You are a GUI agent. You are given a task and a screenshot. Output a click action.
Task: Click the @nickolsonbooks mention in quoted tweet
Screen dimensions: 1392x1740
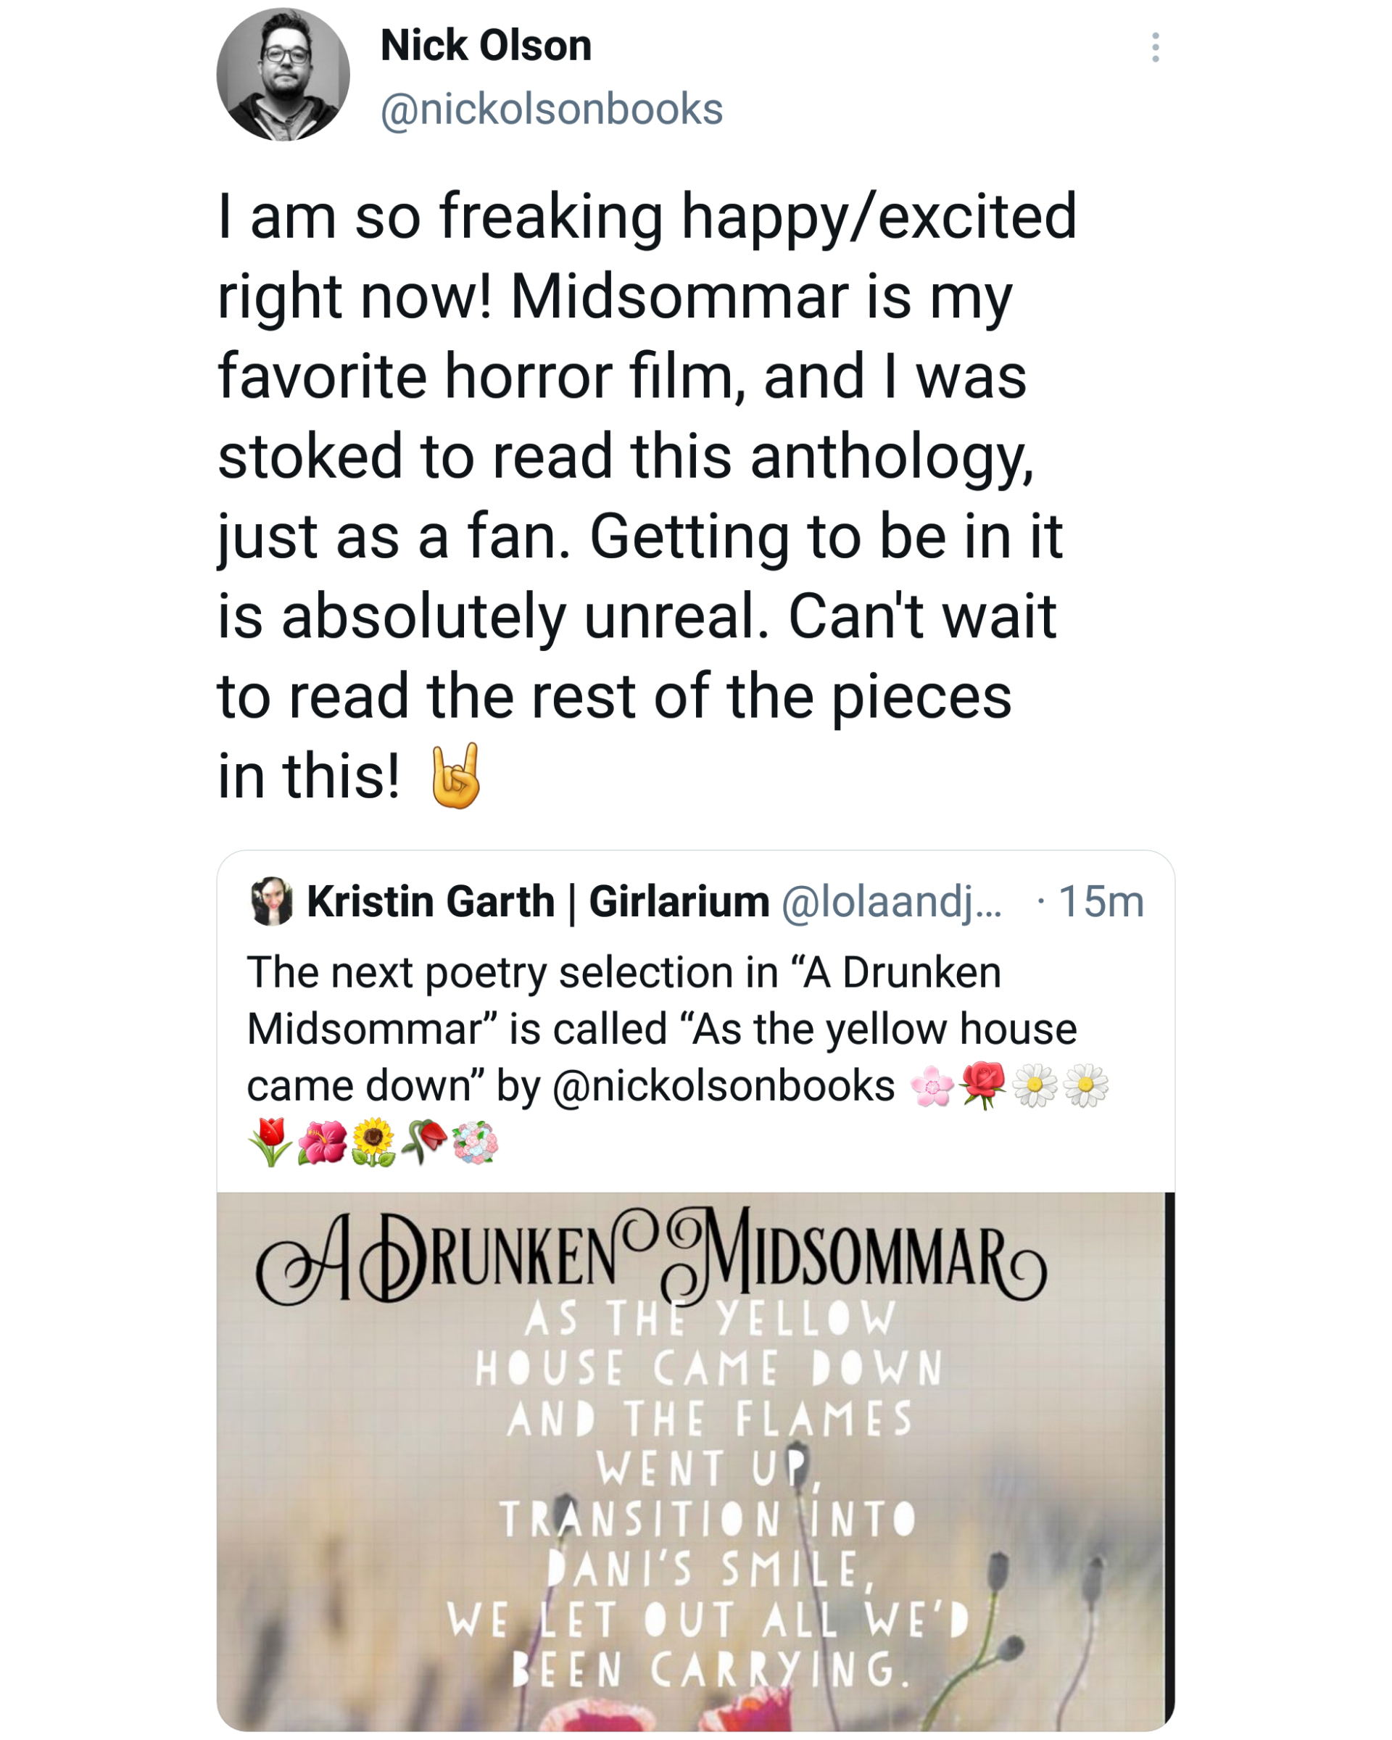pyautogui.click(x=723, y=1085)
